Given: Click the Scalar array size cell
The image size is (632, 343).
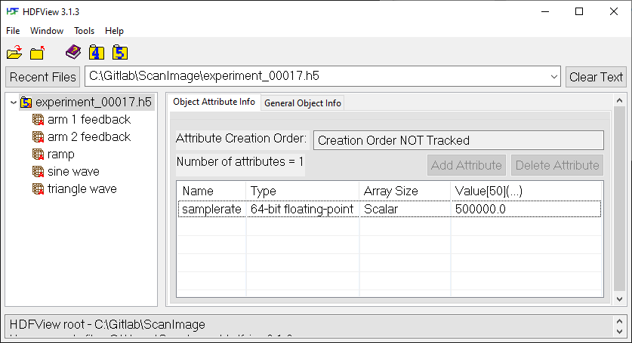Looking at the screenshot, I should pos(405,210).
